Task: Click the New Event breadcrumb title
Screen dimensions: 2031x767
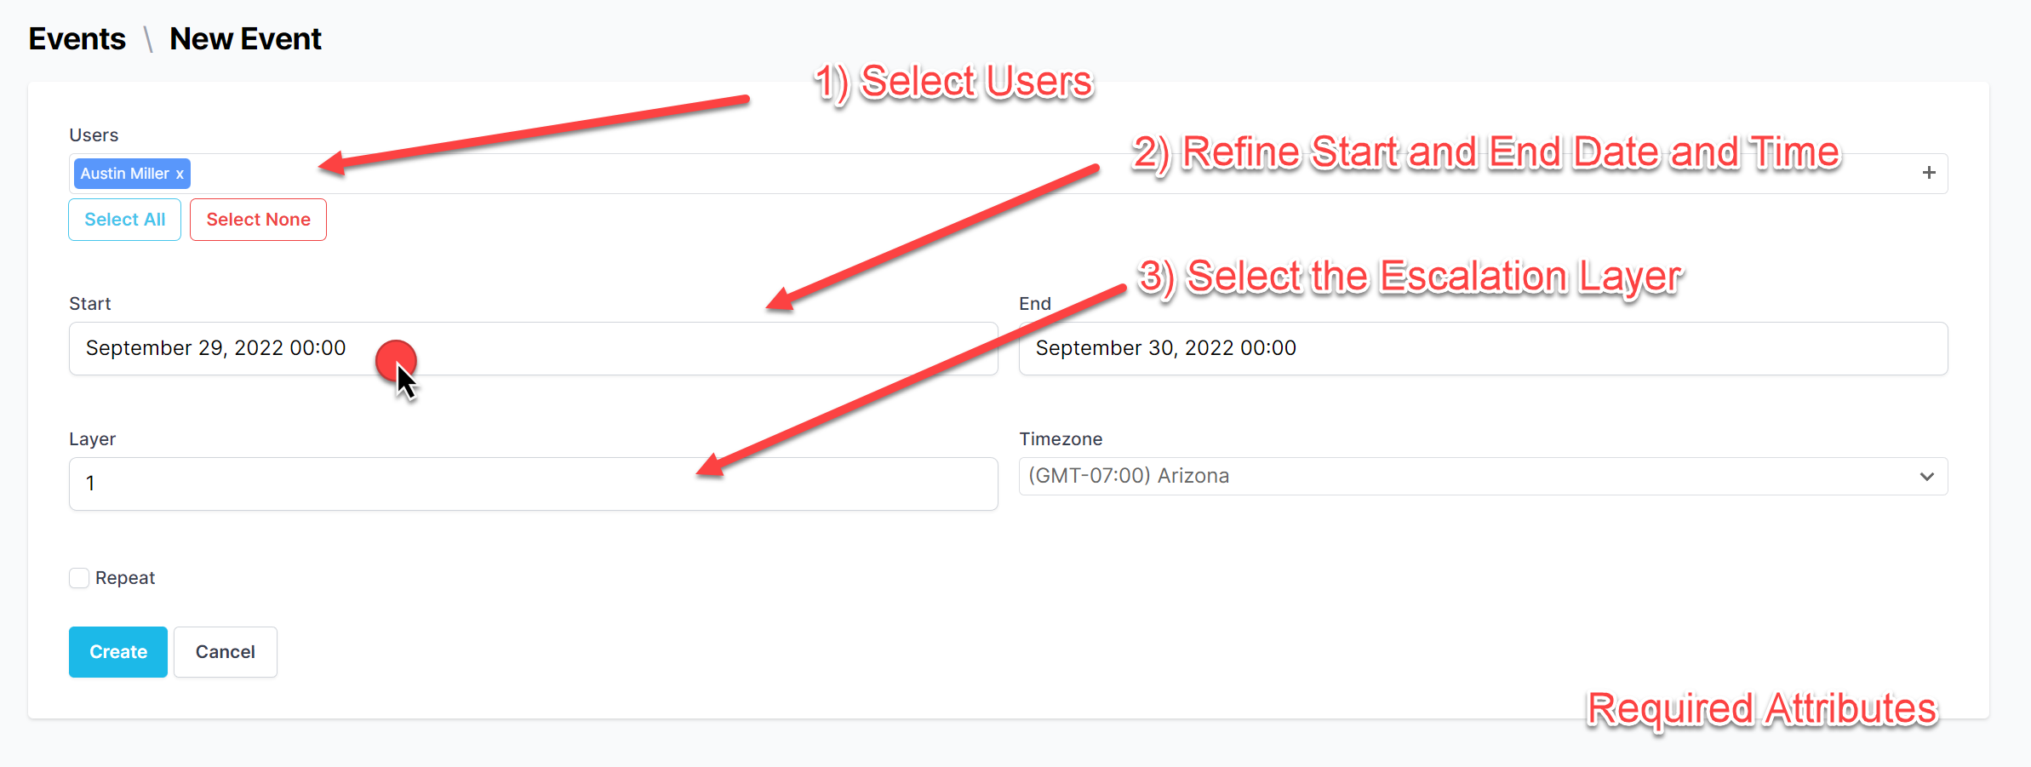Action: coord(245,39)
